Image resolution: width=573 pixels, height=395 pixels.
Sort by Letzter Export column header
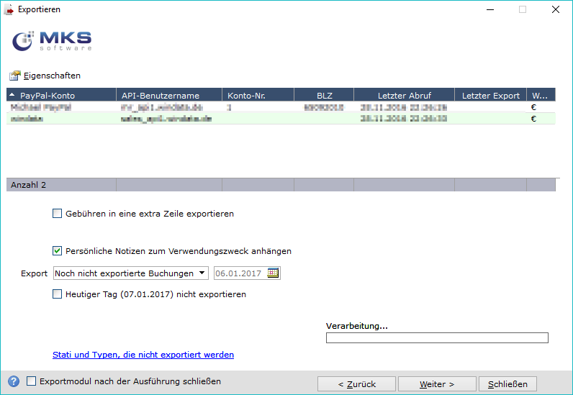click(x=490, y=95)
